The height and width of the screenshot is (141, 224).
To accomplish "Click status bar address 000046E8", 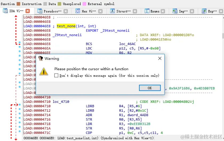I will click(31, 138).
